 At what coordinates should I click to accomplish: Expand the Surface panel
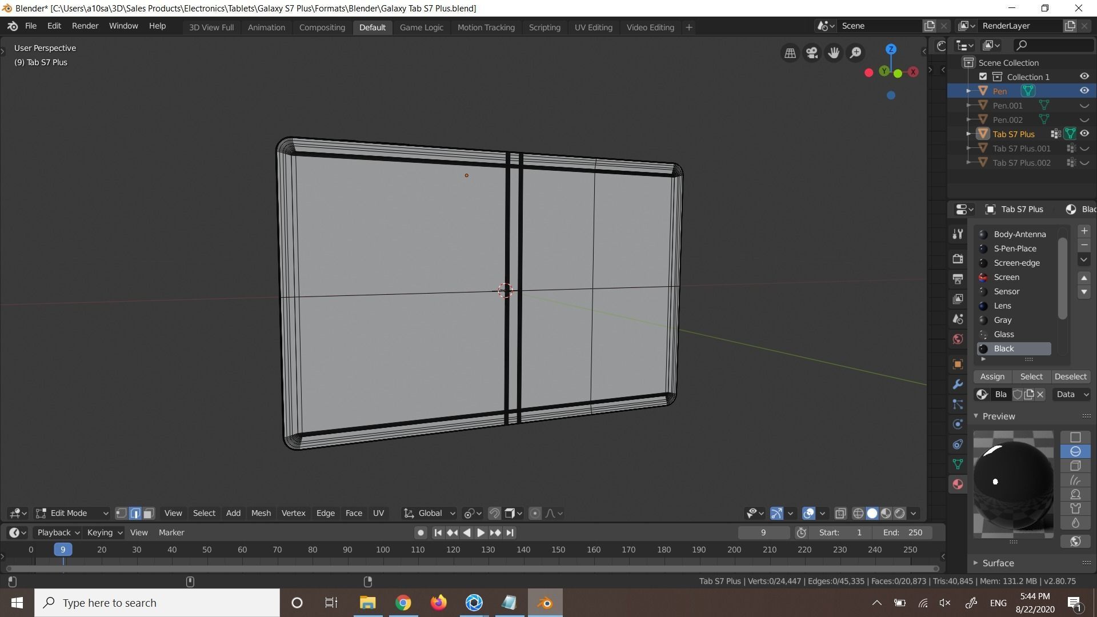pos(998,563)
